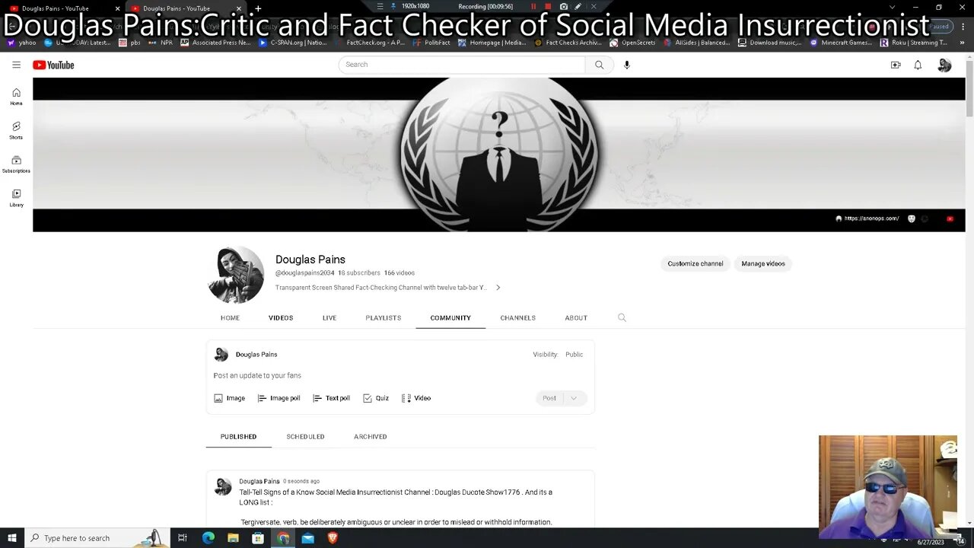The image size is (974, 548).
Task: Open the Create video camera icon
Action: click(x=896, y=65)
